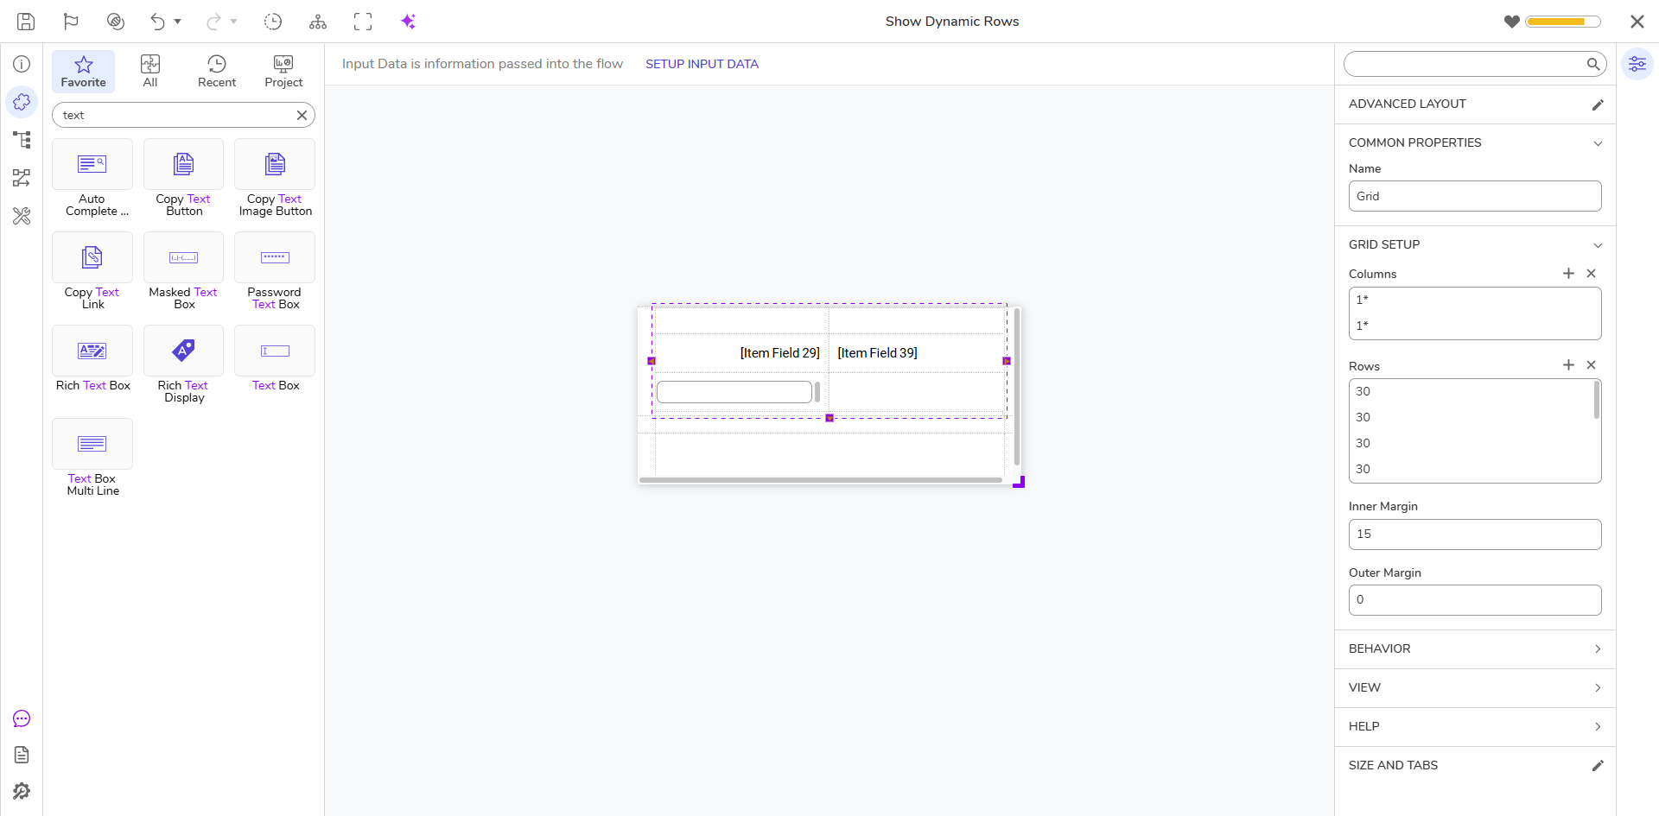Viewport: 1659px width, 816px height.
Task: Click the Name field containing 'Grid'
Action: coord(1475,196)
